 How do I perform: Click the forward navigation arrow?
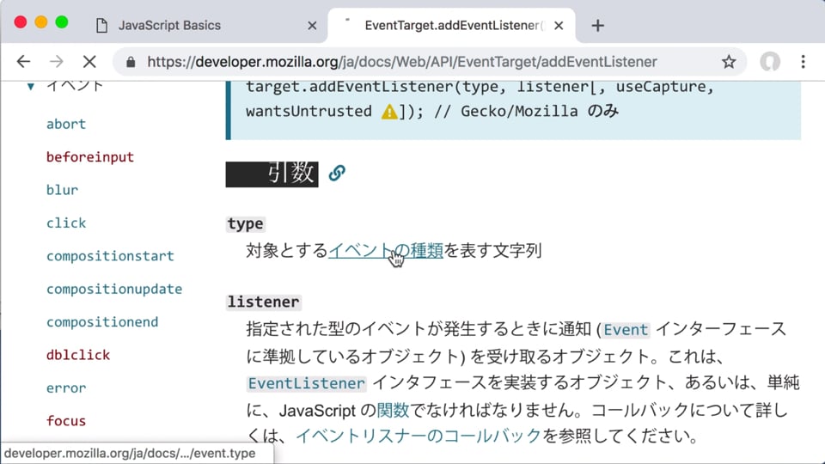pos(57,62)
